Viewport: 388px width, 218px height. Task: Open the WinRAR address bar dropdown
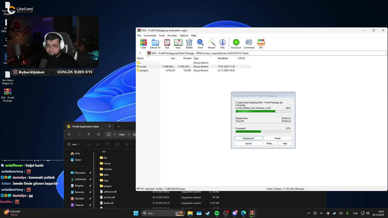(x=386, y=53)
